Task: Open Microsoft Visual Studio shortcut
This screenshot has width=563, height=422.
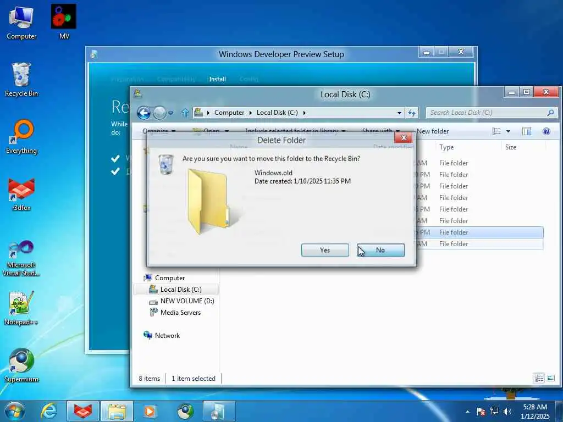Action: (21, 259)
